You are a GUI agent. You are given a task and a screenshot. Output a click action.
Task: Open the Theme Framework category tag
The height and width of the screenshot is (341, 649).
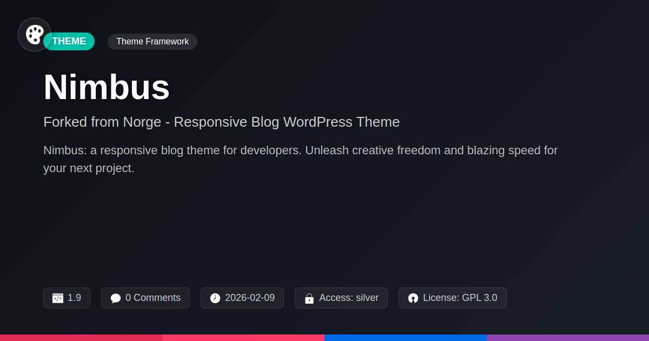click(153, 42)
